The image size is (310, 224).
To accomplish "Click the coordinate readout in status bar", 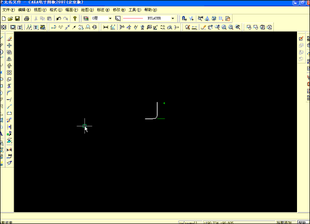I will pyautogui.click(x=239, y=223).
